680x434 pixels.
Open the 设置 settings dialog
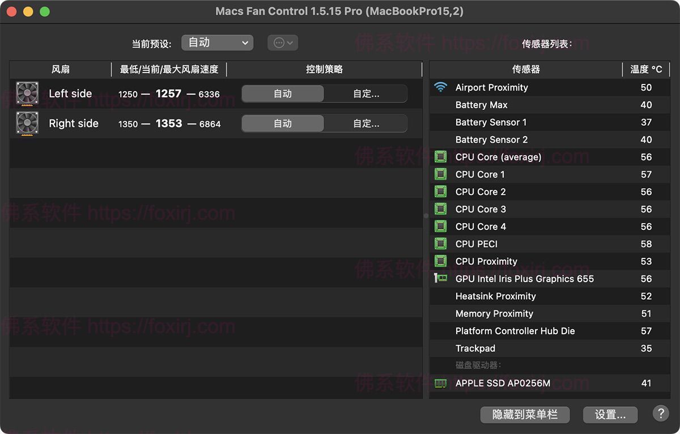tap(610, 414)
